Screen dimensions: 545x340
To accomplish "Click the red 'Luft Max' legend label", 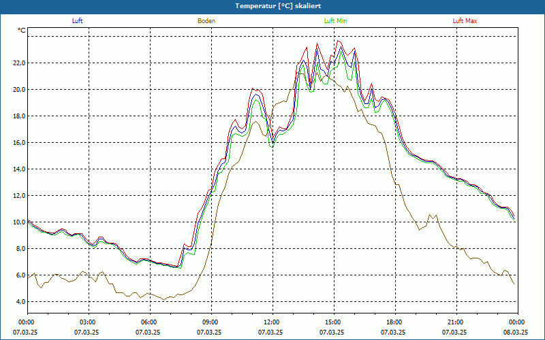I will (x=465, y=21).
